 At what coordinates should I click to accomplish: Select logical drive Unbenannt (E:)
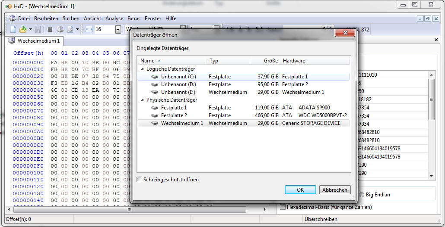click(244, 92)
